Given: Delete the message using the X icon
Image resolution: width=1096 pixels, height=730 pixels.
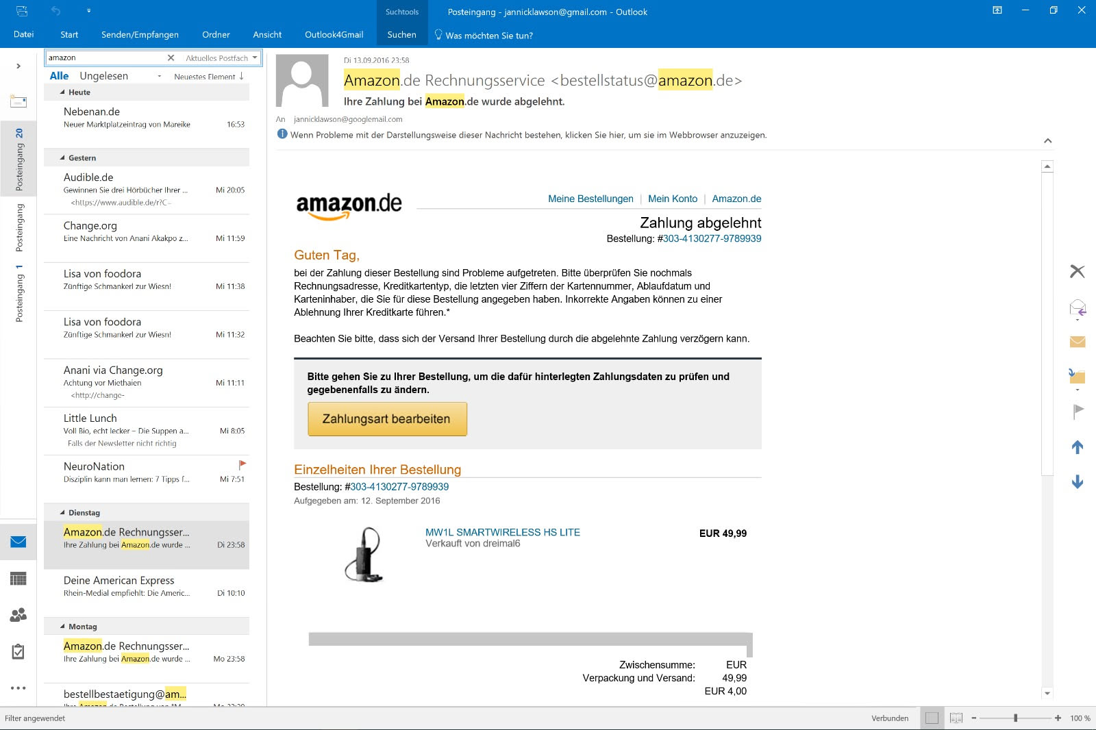Looking at the screenshot, I should [1077, 271].
